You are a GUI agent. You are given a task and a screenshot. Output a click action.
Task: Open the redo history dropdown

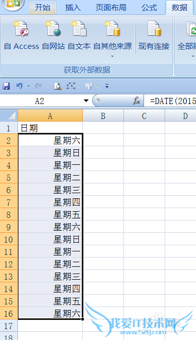click(47, 87)
